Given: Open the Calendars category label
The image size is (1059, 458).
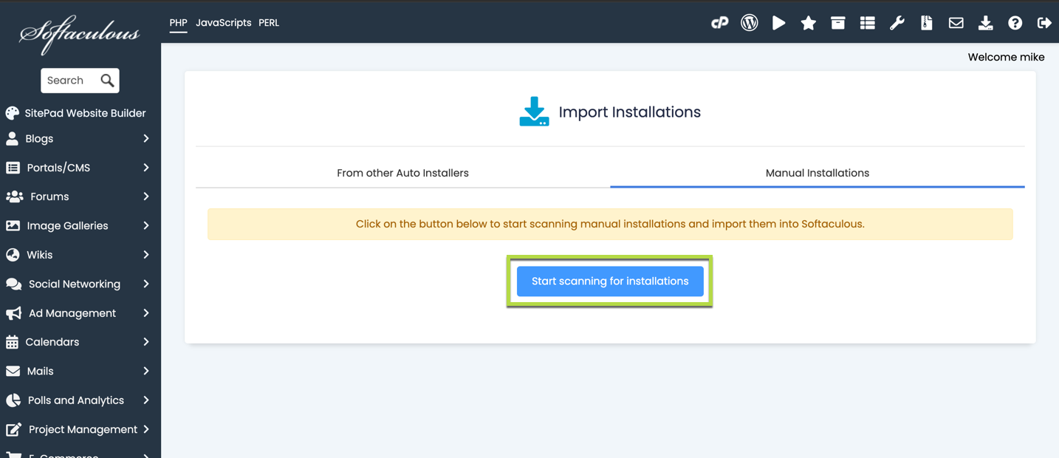Looking at the screenshot, I should point(52,342).
